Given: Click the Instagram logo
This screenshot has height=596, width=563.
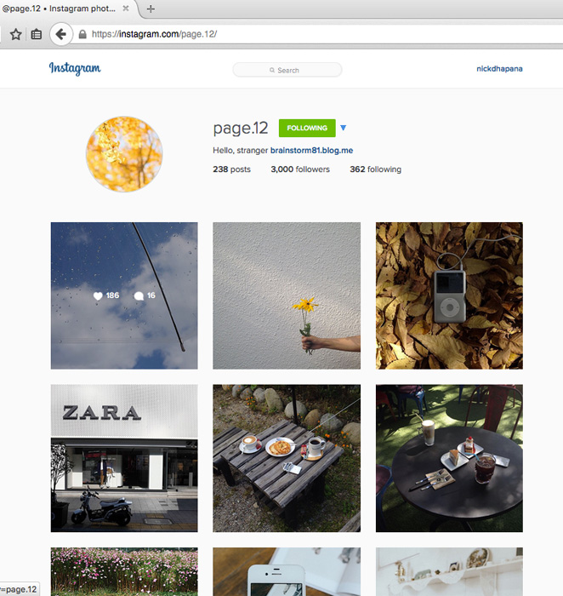Looking at the screenshot, I should click(x=75, y=68).
